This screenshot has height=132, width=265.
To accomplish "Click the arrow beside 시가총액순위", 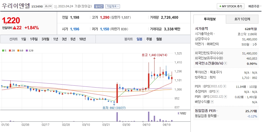I will tap(214, 34).
